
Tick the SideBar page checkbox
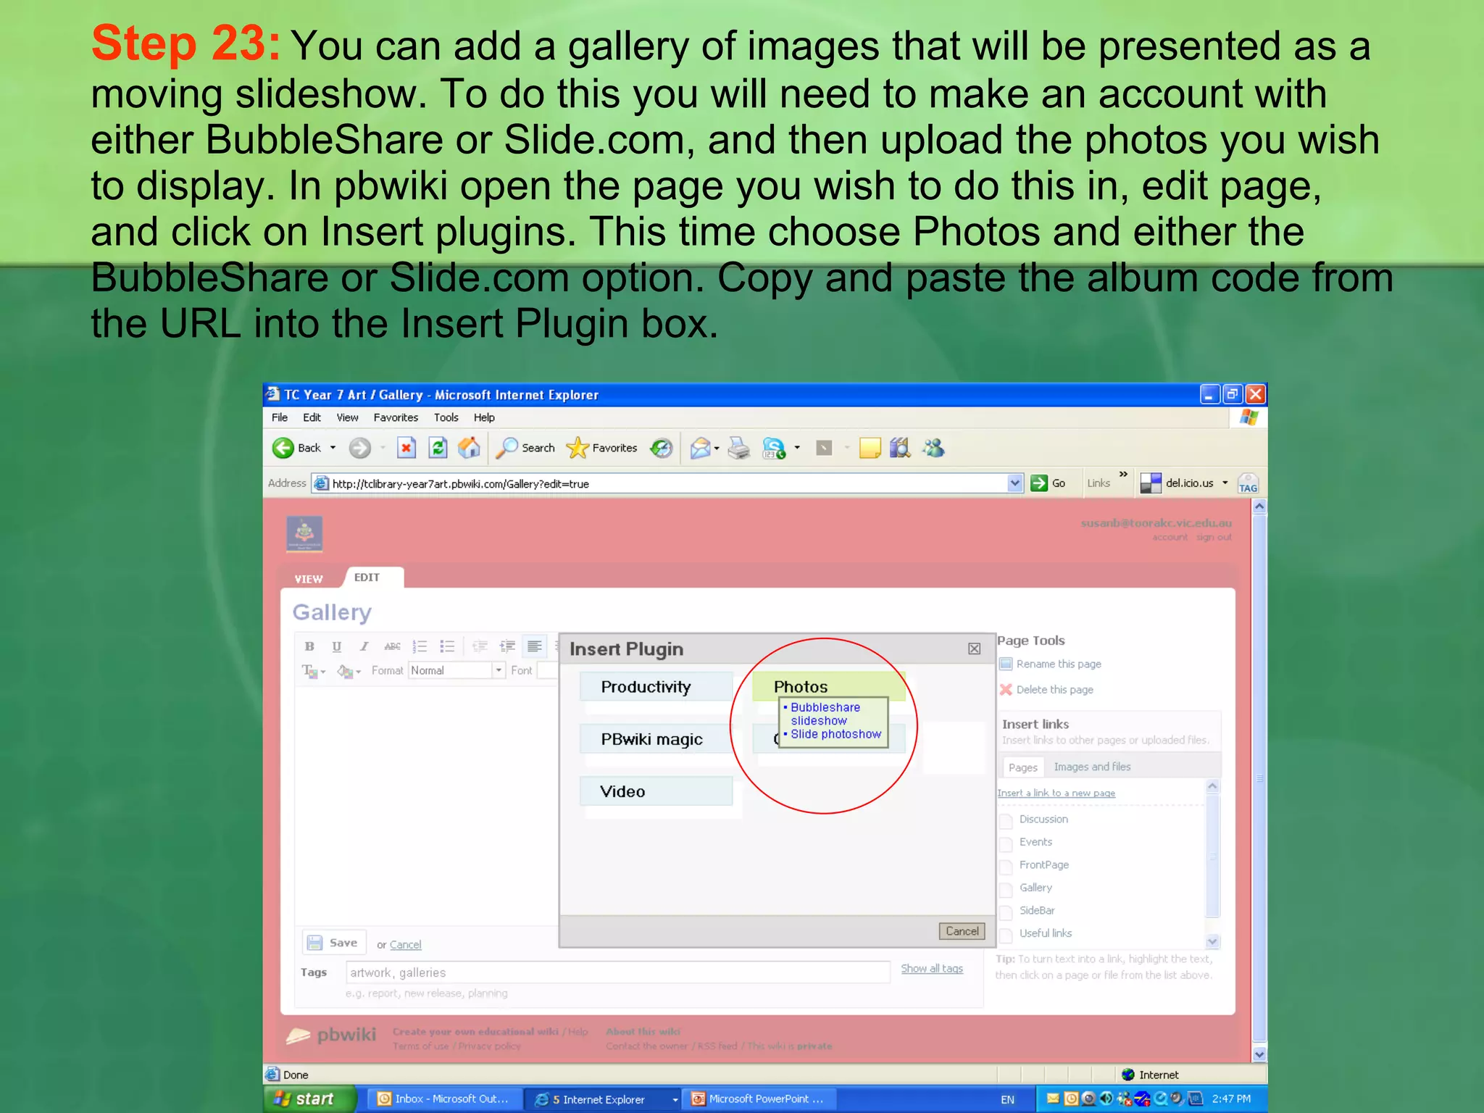tap(1006, 912)
